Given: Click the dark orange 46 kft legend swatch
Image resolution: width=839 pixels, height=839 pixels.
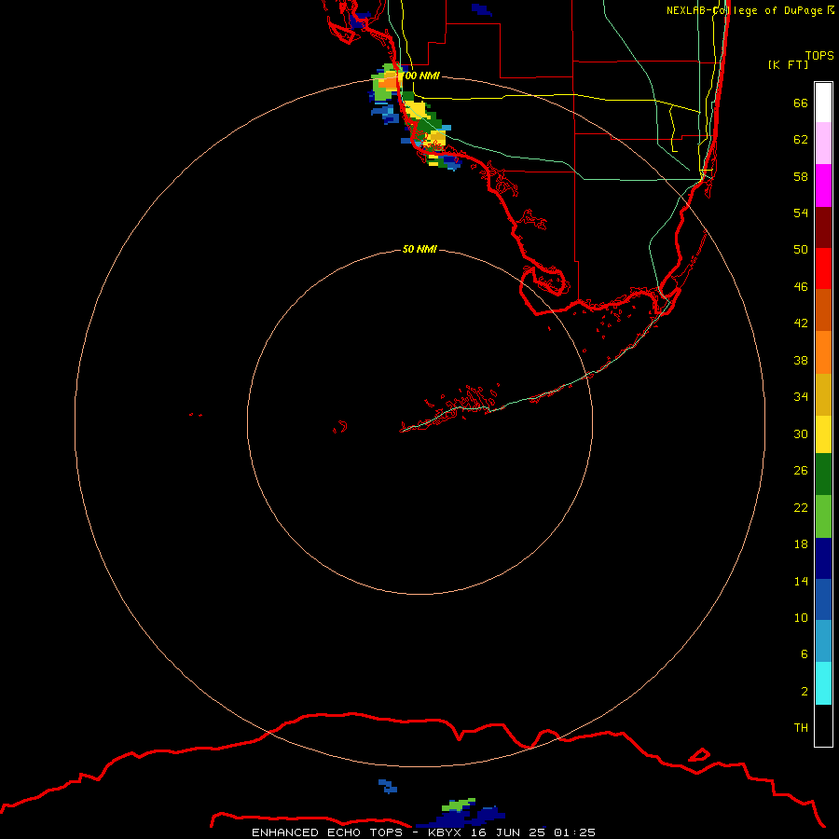Looking at the screenshot, I should (x=823, y=309).
